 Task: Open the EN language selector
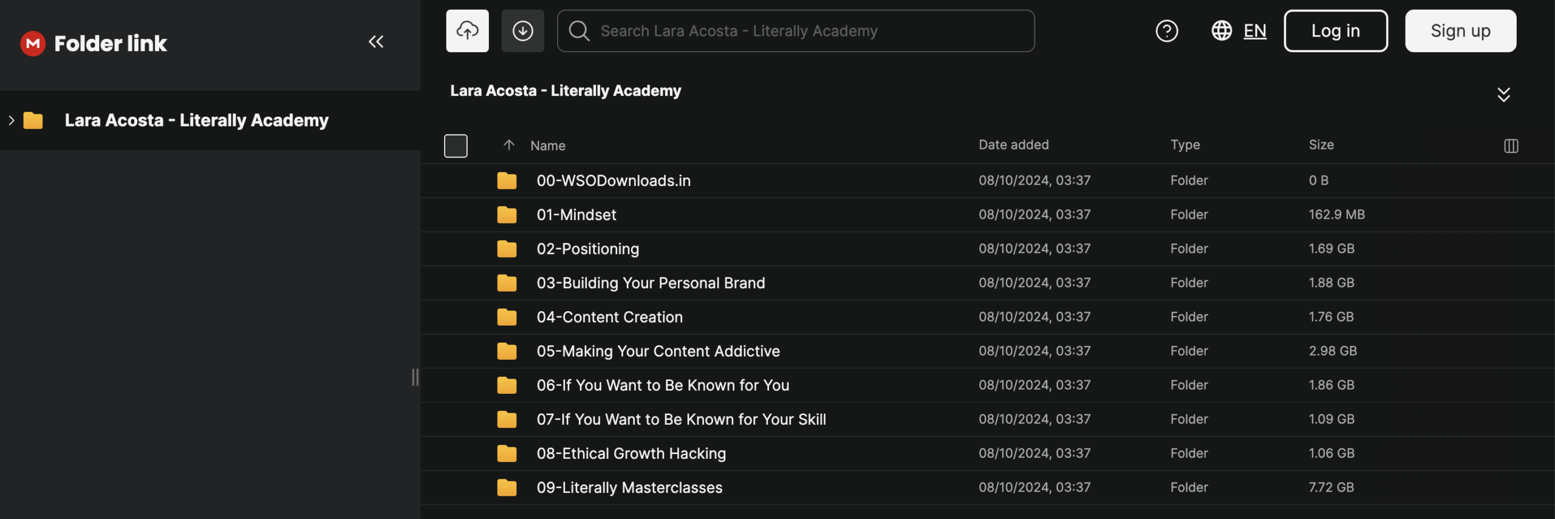click(x=1254, y=31)
